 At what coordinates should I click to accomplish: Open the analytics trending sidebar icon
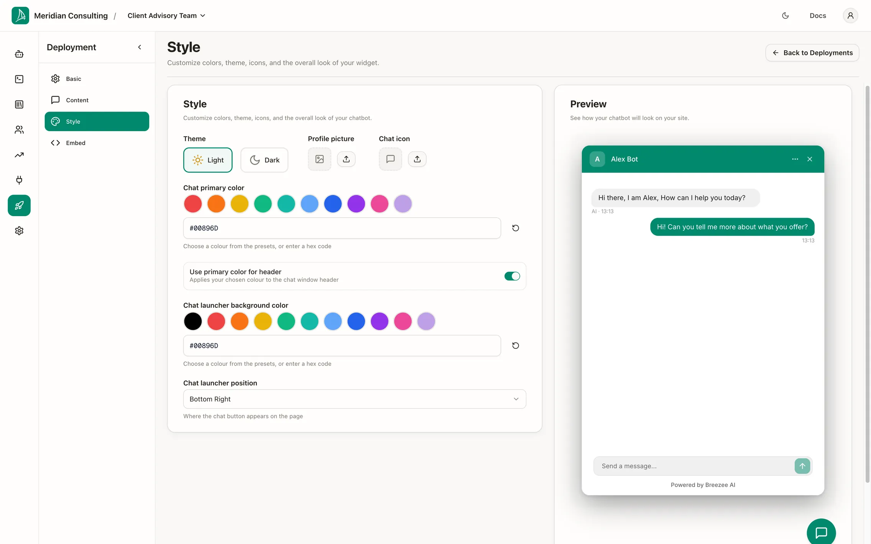[x=19, y=155]
